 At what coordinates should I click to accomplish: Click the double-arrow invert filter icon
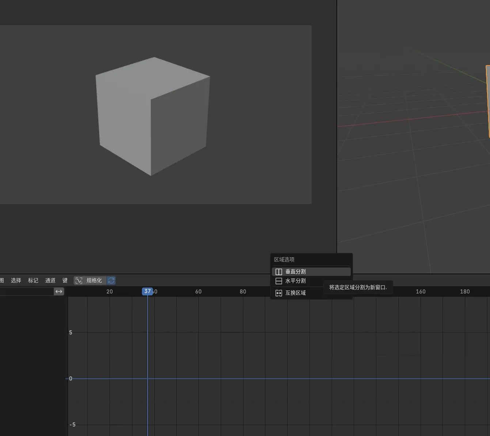coord(59,291)
